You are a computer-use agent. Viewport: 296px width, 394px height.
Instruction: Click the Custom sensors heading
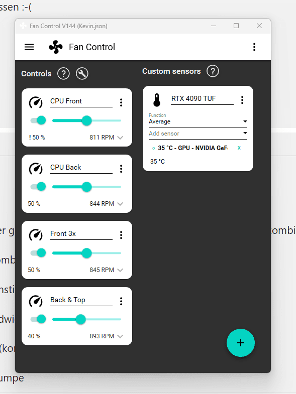[x=171, y=71]
